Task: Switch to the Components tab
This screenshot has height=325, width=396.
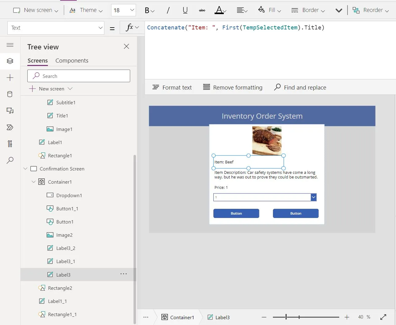Action: (x=72, y=61)
